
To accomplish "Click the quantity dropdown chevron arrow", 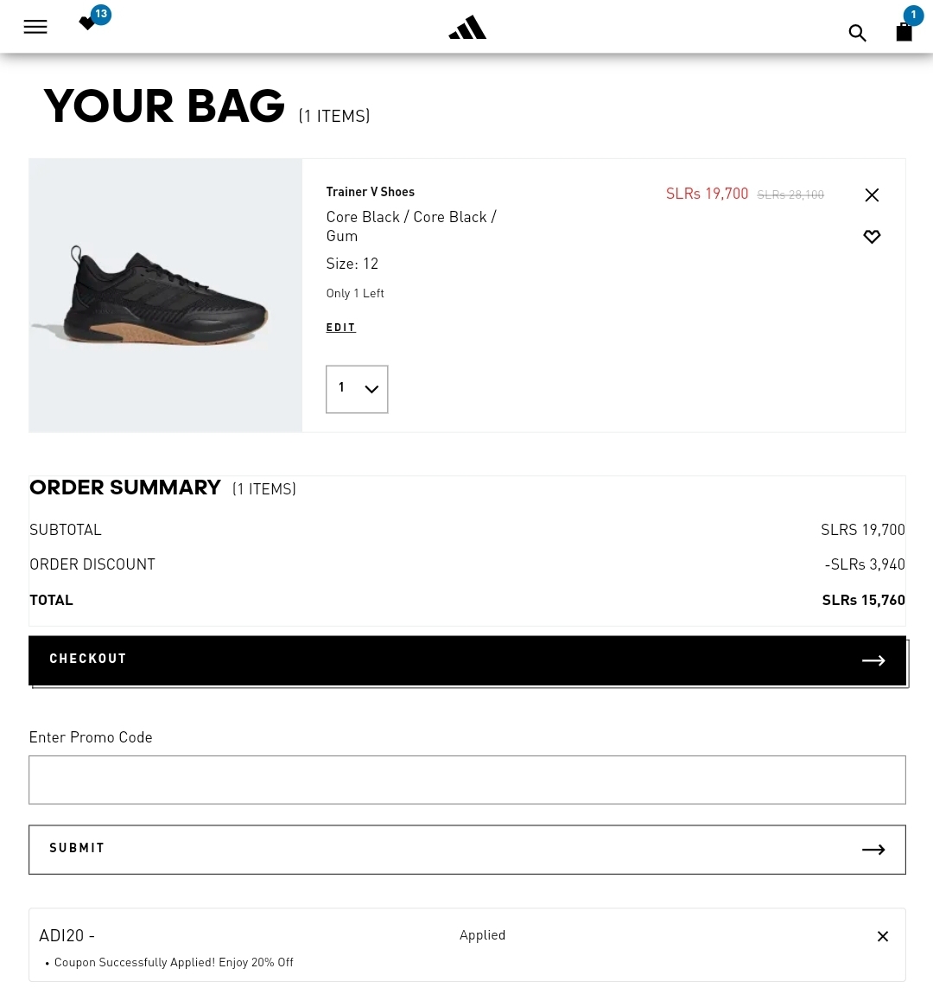I will tap(371, 389).
